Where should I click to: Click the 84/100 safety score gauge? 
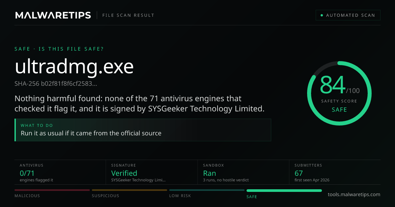339,93
